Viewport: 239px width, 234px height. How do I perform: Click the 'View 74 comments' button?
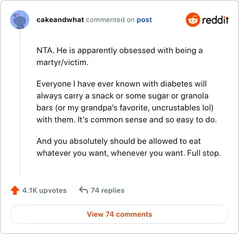(x=119, y=214)
